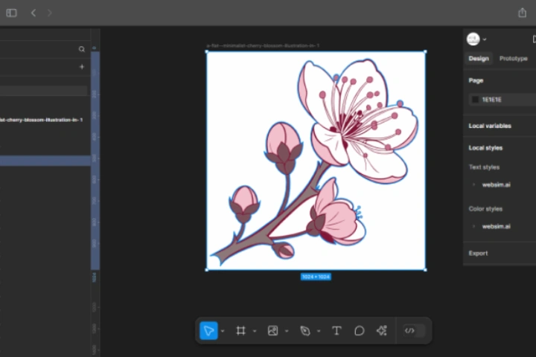The image size is (536, 357).
Task: Expand websim.ai under Text styles
Action: pyautogui.click(x=473, y=184)
